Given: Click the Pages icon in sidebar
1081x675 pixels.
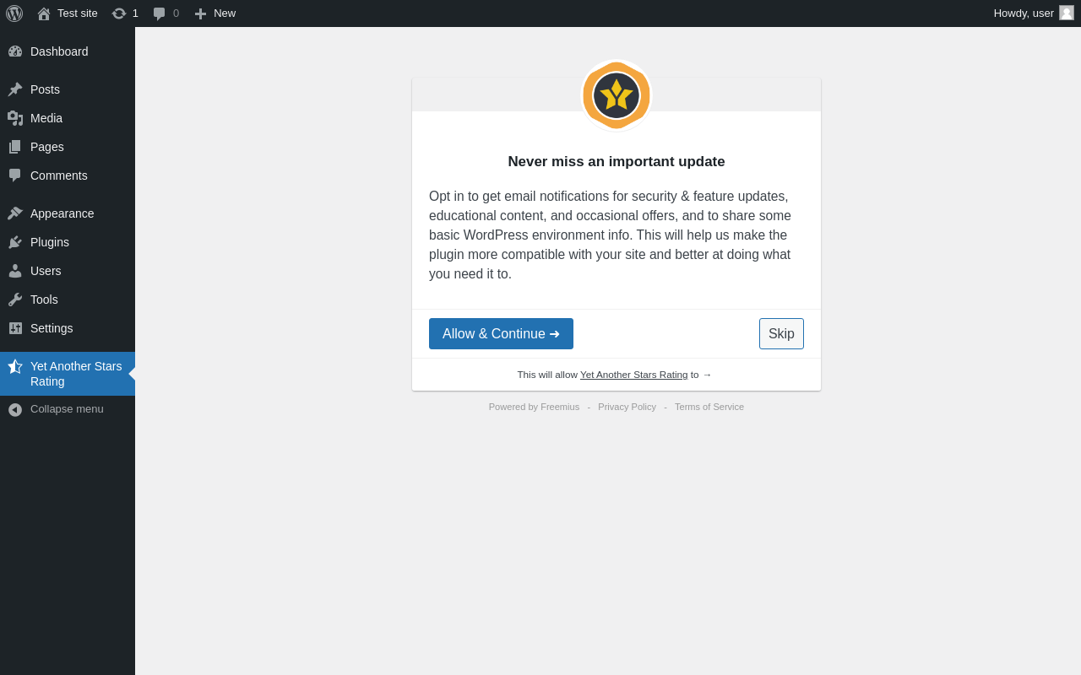Looking at the screenshot, I should tap(15, 147).
